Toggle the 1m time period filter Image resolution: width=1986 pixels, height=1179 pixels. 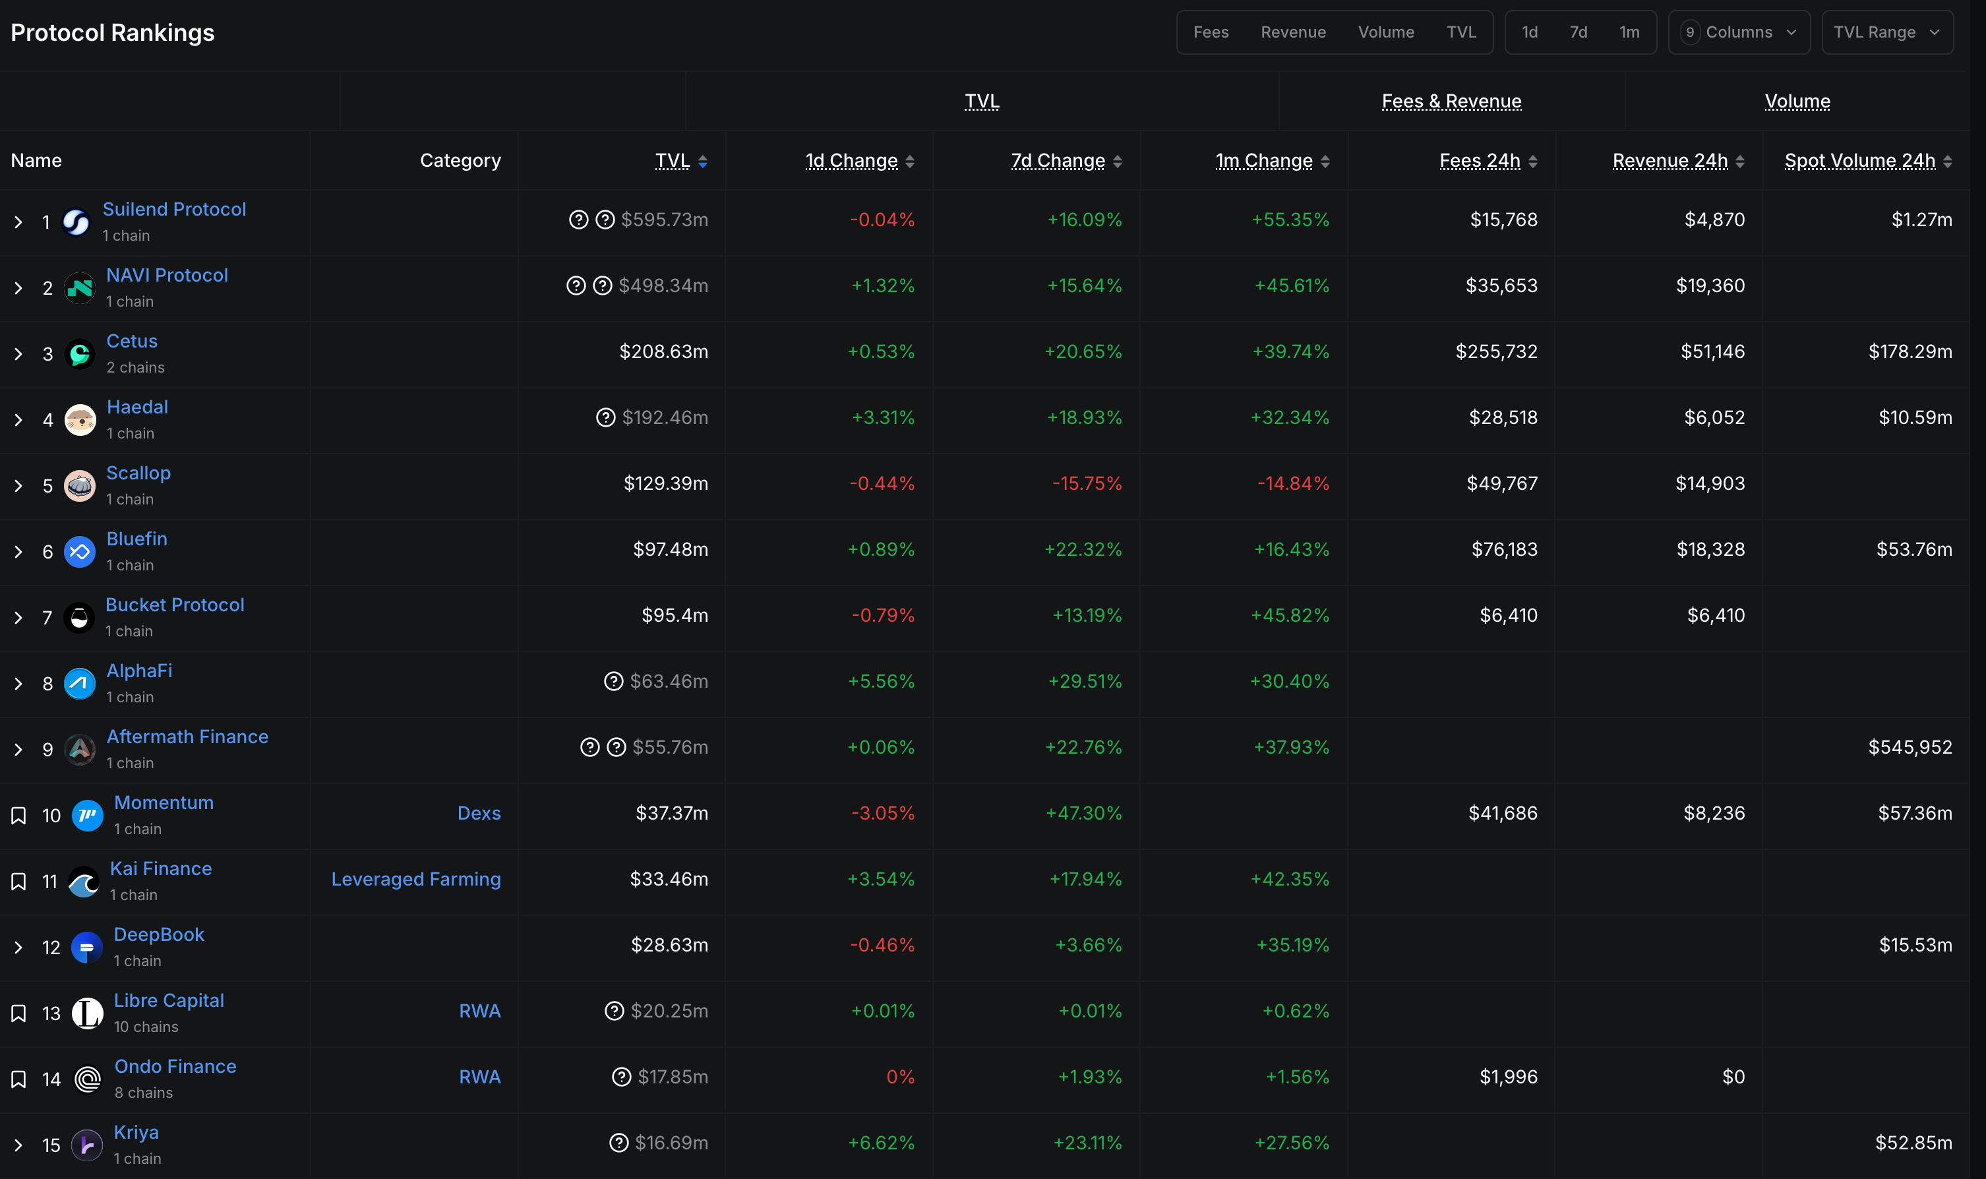1629,32
